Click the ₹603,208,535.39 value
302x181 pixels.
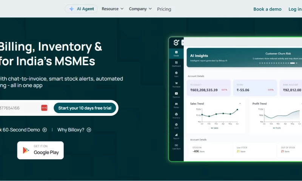tap(204, 90)
